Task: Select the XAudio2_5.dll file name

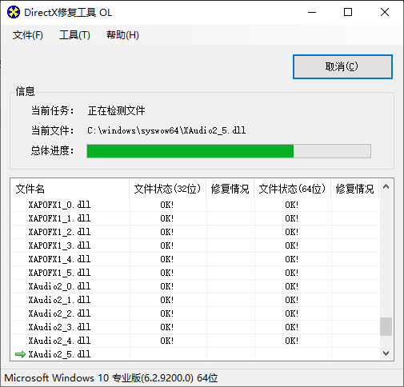Action: point(59,354)
